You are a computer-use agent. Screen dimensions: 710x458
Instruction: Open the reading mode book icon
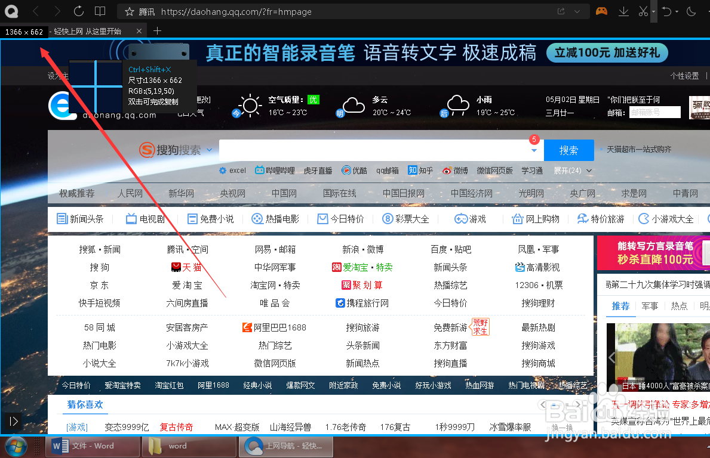pyautogui.click(x=100, y=11)
